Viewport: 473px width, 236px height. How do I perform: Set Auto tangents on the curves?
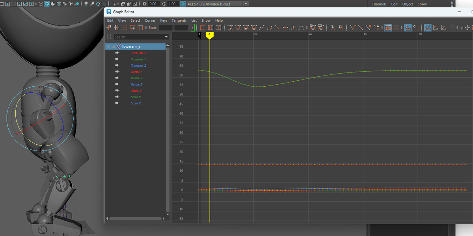pyautogui.click(x=231, y=28)
